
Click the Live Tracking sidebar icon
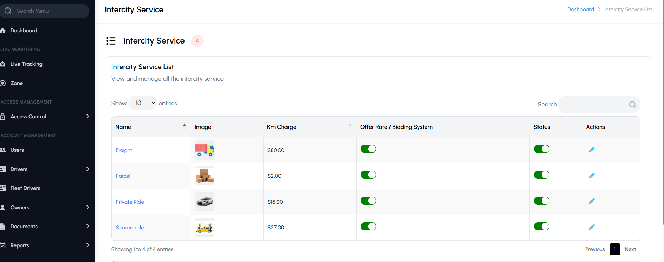[x=3, y=64]
